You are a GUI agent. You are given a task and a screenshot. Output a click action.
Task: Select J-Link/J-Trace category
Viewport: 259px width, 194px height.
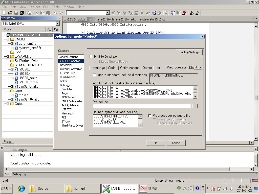70,105
